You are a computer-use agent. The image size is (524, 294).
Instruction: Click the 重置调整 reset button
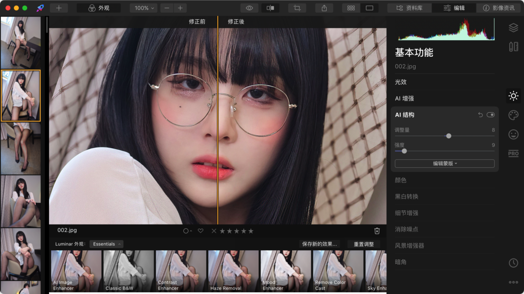364,244
